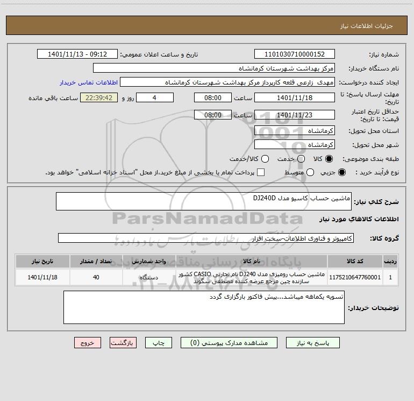
Task: Click the ساعت باقی مانده label
Action: pos(53,98)
